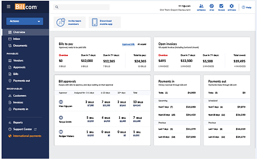Click Help link in header
The width and height of the screenshot is (257, 159).
point(249,8)
